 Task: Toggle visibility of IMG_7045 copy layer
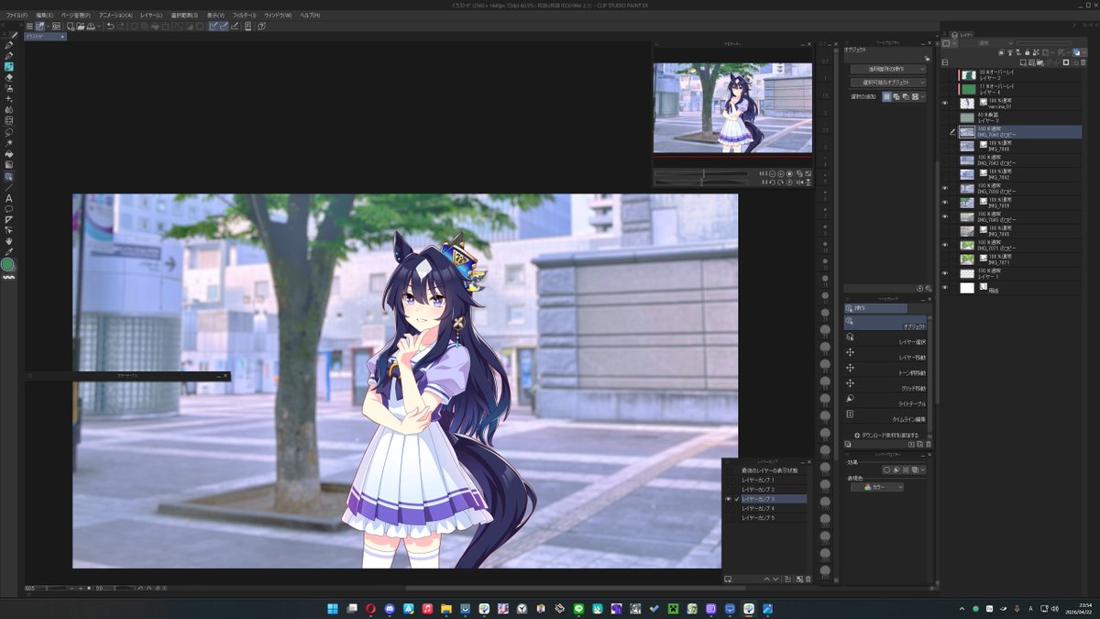point(945,216)
